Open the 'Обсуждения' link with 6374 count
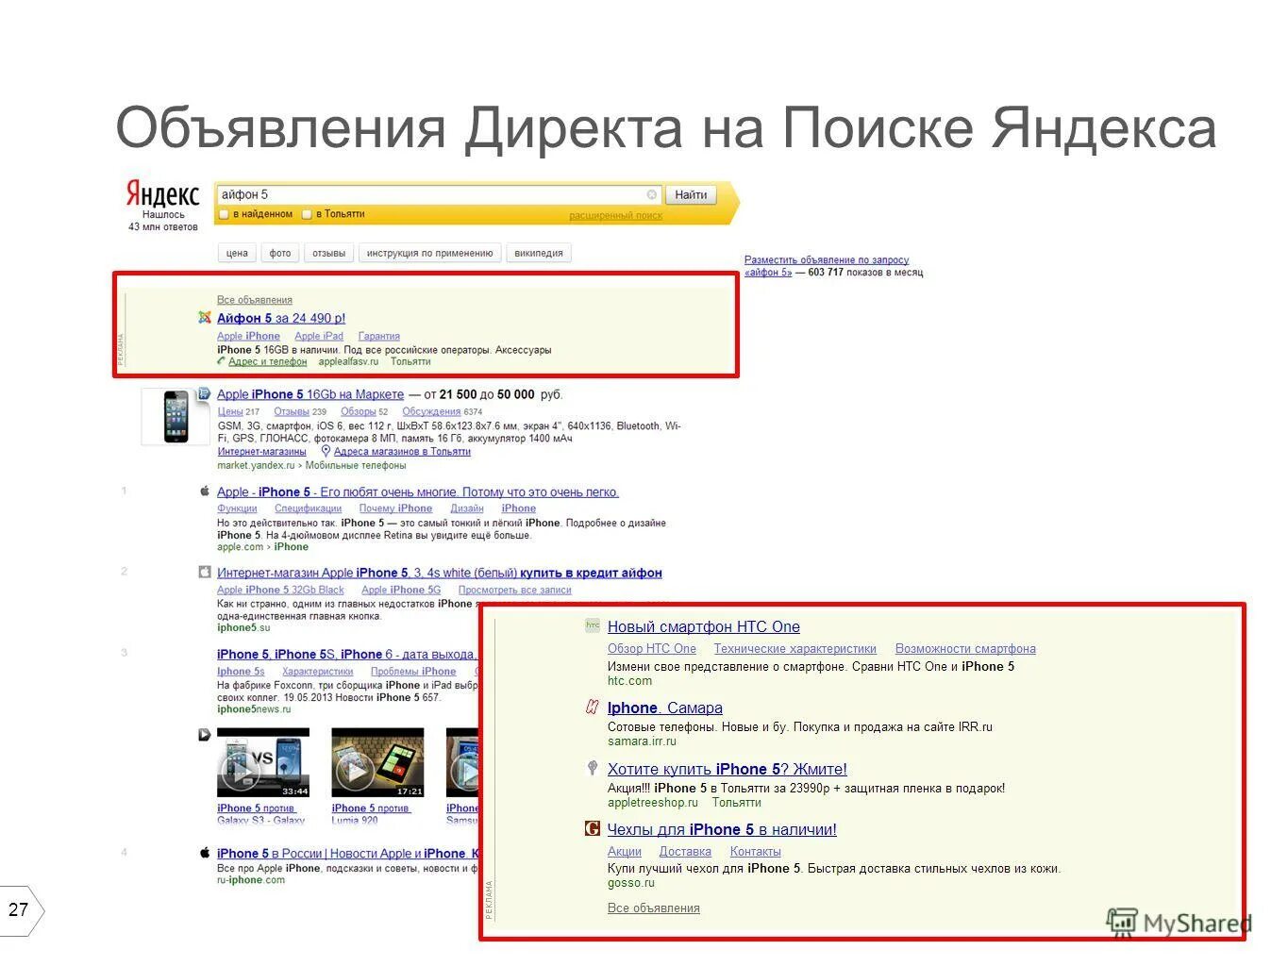Image resolution: width=1288 pixels, height=966 pixels. tap(431, 411)
